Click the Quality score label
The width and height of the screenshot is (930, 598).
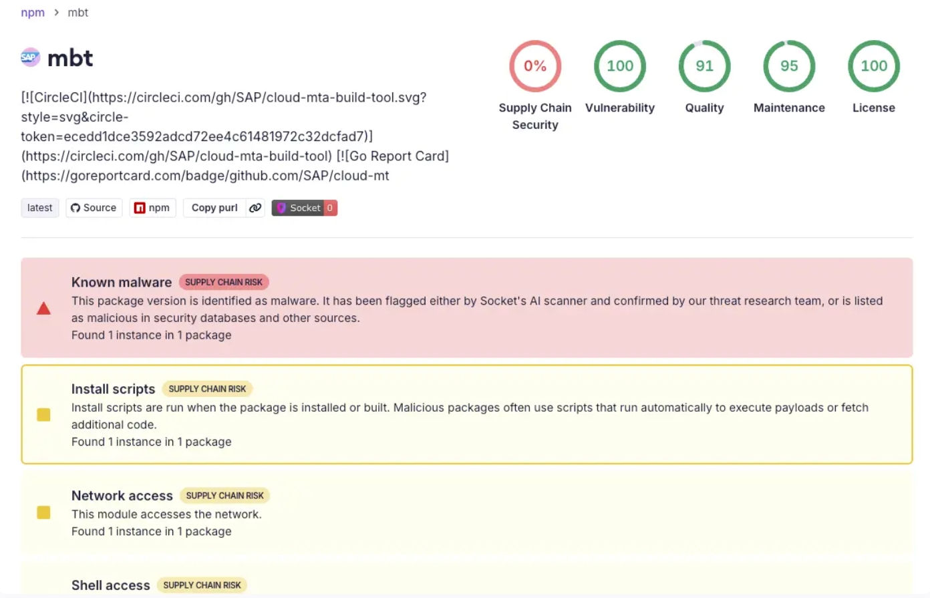[705, 108]
